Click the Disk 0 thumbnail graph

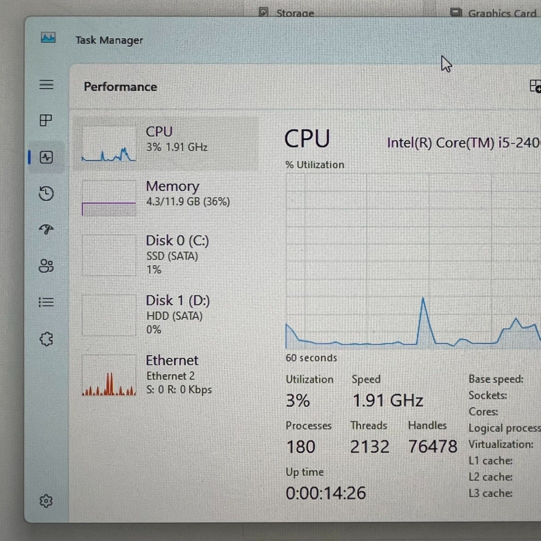pyautogui.click(x=109, y=255)
